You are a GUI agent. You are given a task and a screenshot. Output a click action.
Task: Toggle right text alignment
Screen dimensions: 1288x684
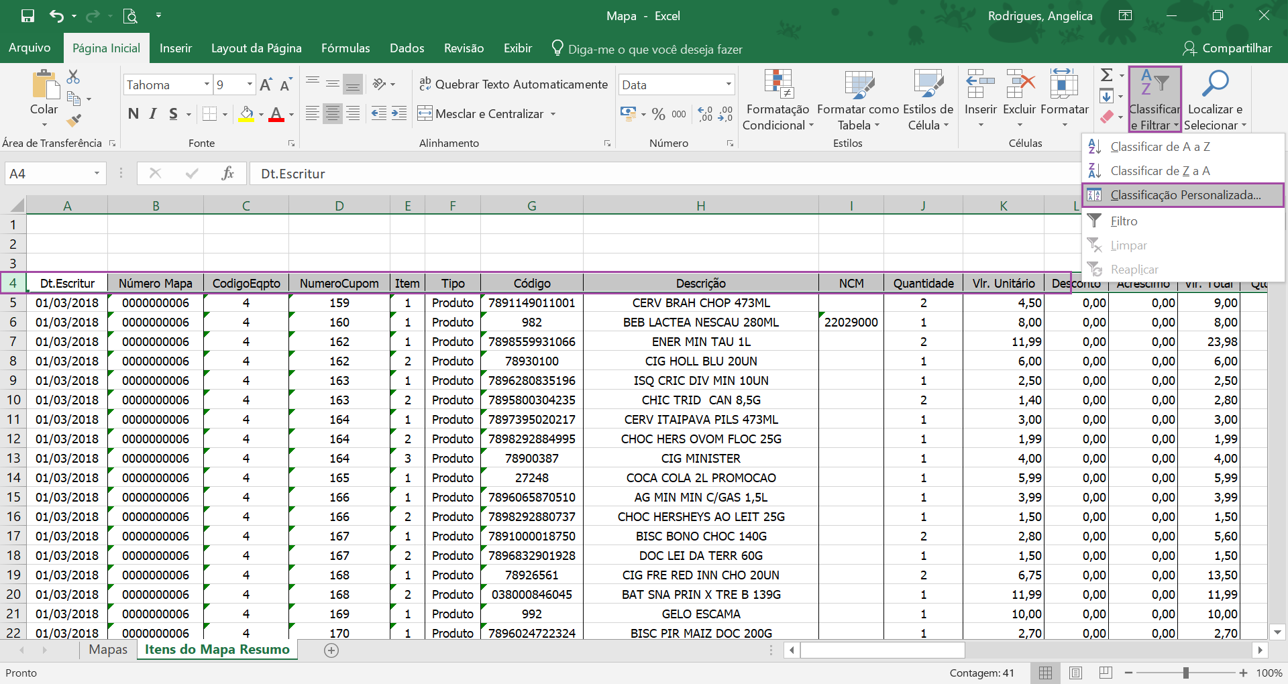pyautogui.click(x=353, y=114)
